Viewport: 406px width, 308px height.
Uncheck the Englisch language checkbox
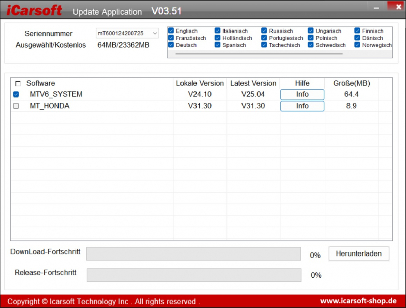171,31
